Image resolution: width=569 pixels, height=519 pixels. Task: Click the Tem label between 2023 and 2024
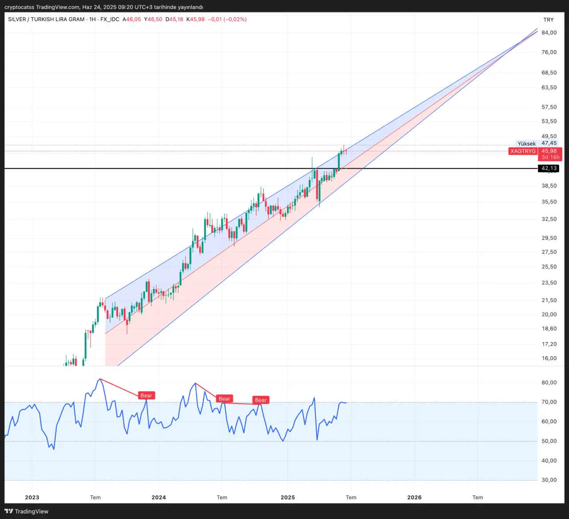[x=96, y=497]
